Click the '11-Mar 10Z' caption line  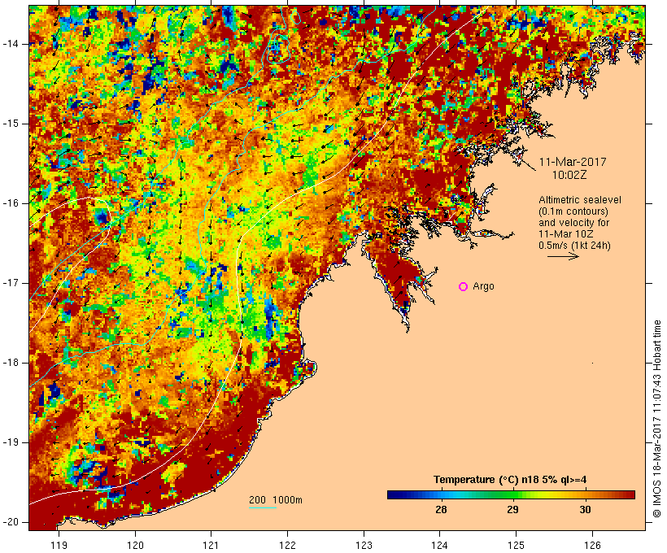[x=566, y=234]
